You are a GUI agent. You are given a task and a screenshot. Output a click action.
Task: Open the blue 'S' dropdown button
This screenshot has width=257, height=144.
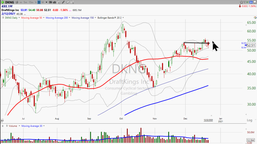[x=251, y=2]
